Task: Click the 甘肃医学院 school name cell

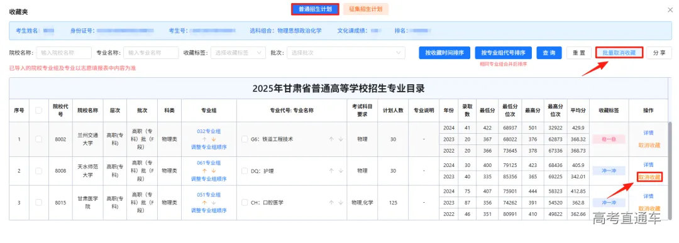Action: [88, 202]
